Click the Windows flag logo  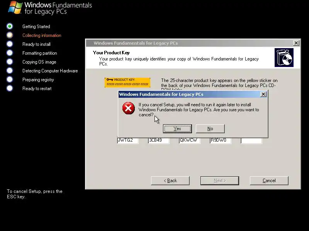point(15,7)
